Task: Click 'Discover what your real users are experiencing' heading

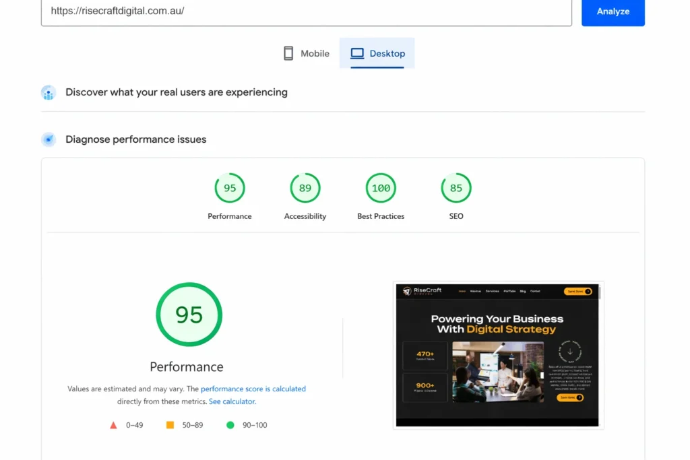Action: [x=177, y=92]
